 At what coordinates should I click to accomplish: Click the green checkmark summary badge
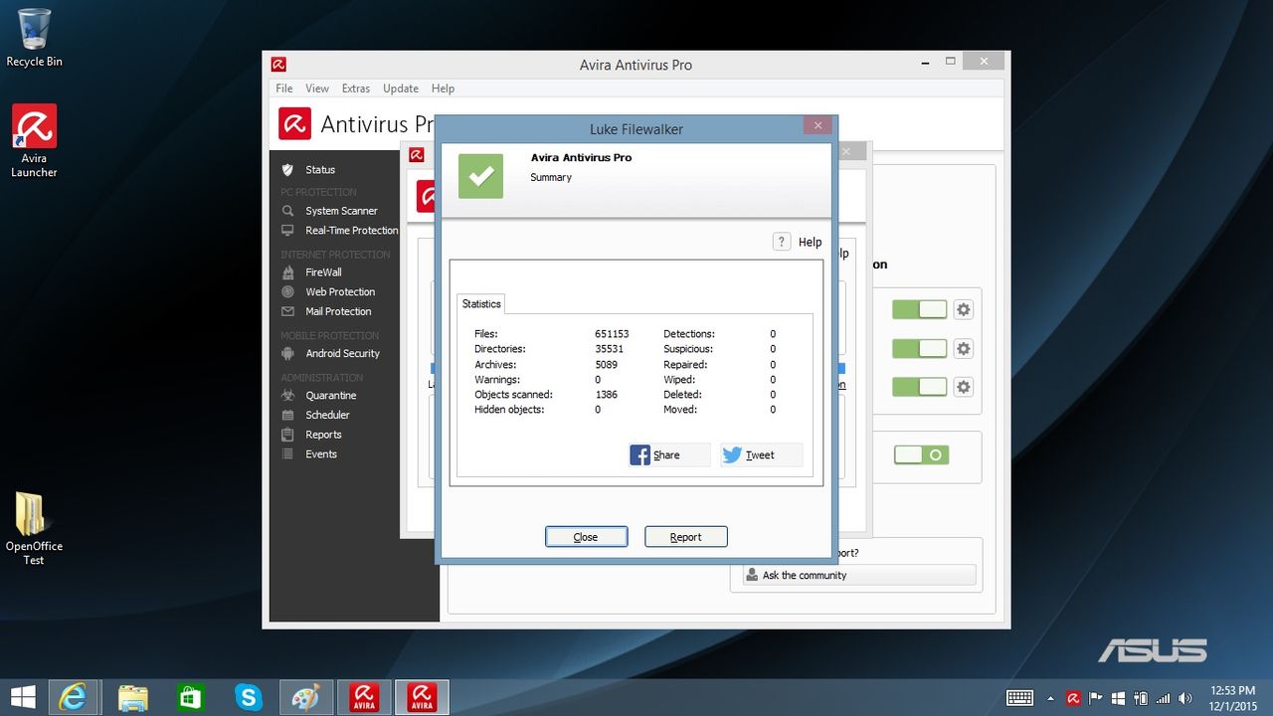tap(480, 175)
